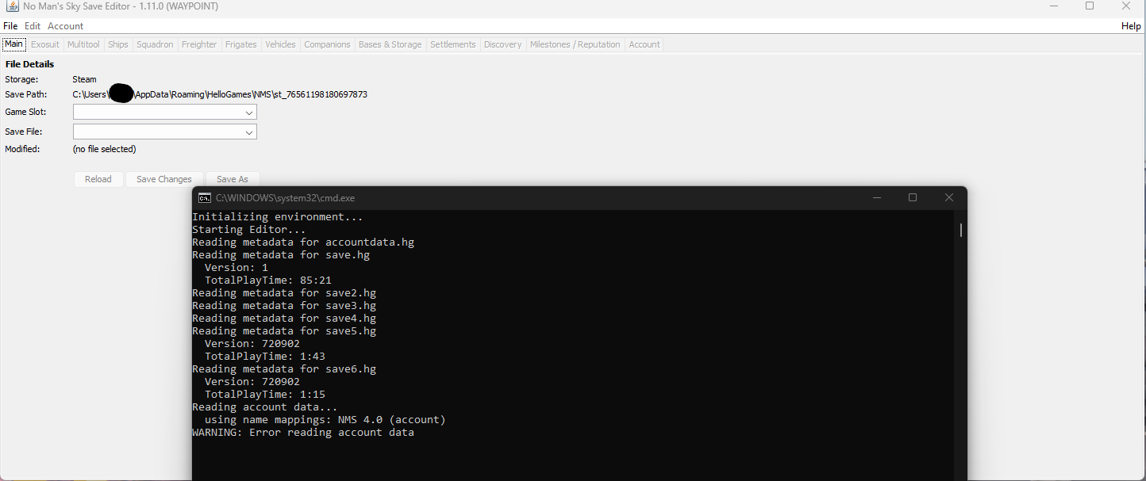Close the Save Editor window
This screenshot has width=1146, height=481.
pos(1127,6)
